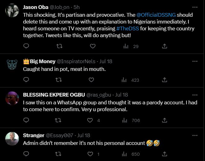The width and height of the screenshot is (205, 161).
Task: Open Stranger's profile picture
Action: tap(12, 139)
